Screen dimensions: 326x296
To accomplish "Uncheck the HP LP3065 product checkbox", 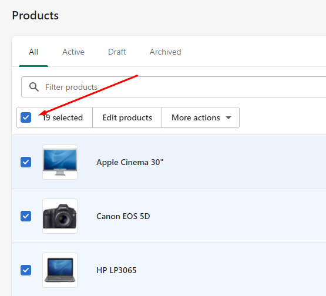I will [26, 270].
